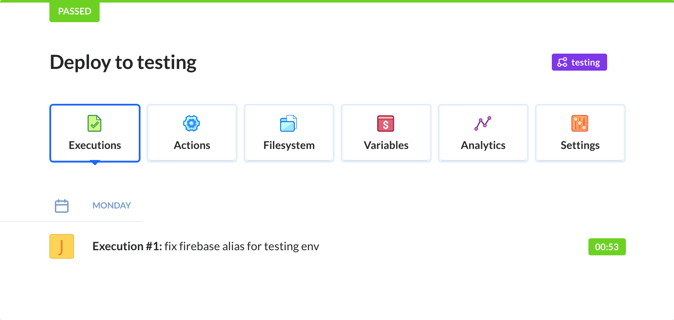Click the purple line-graph Analytics icon
The width and height of the screenshot is (674, 320).
(483, 123)
